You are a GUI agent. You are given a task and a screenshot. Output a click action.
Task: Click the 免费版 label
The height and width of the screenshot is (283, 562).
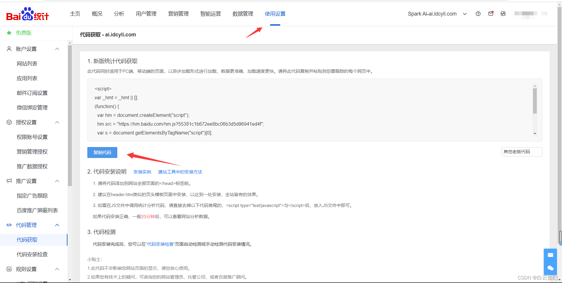pos(24,33)
